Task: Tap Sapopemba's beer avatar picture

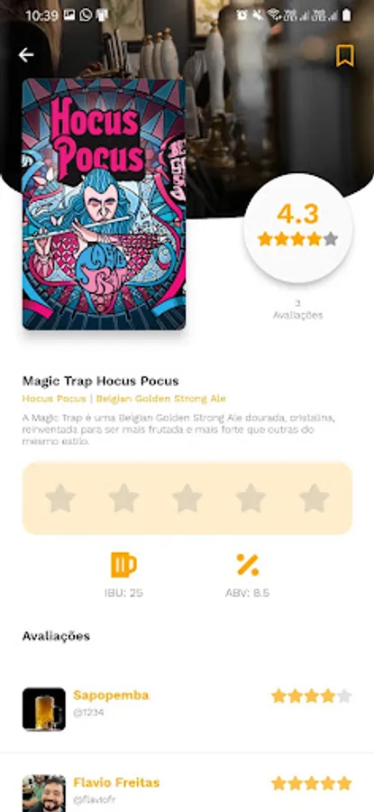Action: [44, 709]
